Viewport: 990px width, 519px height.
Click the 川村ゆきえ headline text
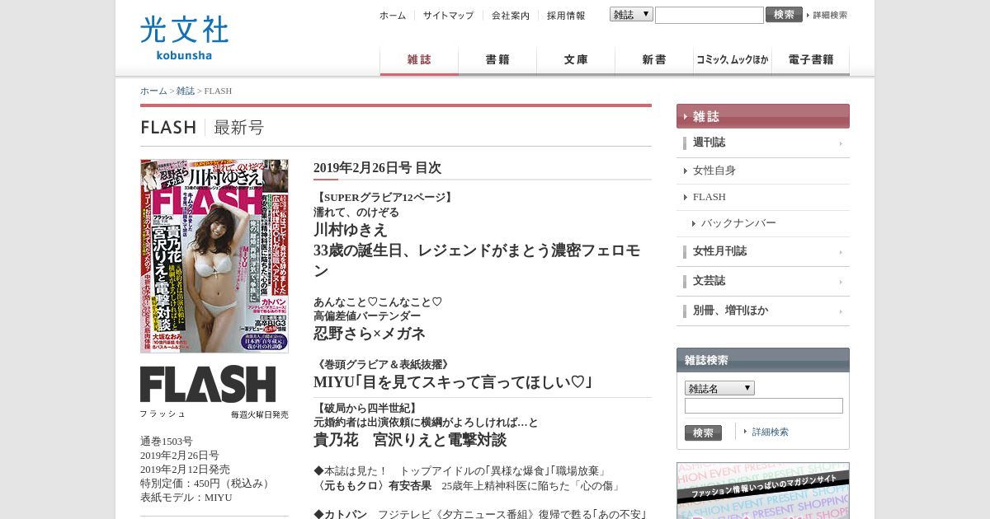pyautogui.click(x=351, y=230)
